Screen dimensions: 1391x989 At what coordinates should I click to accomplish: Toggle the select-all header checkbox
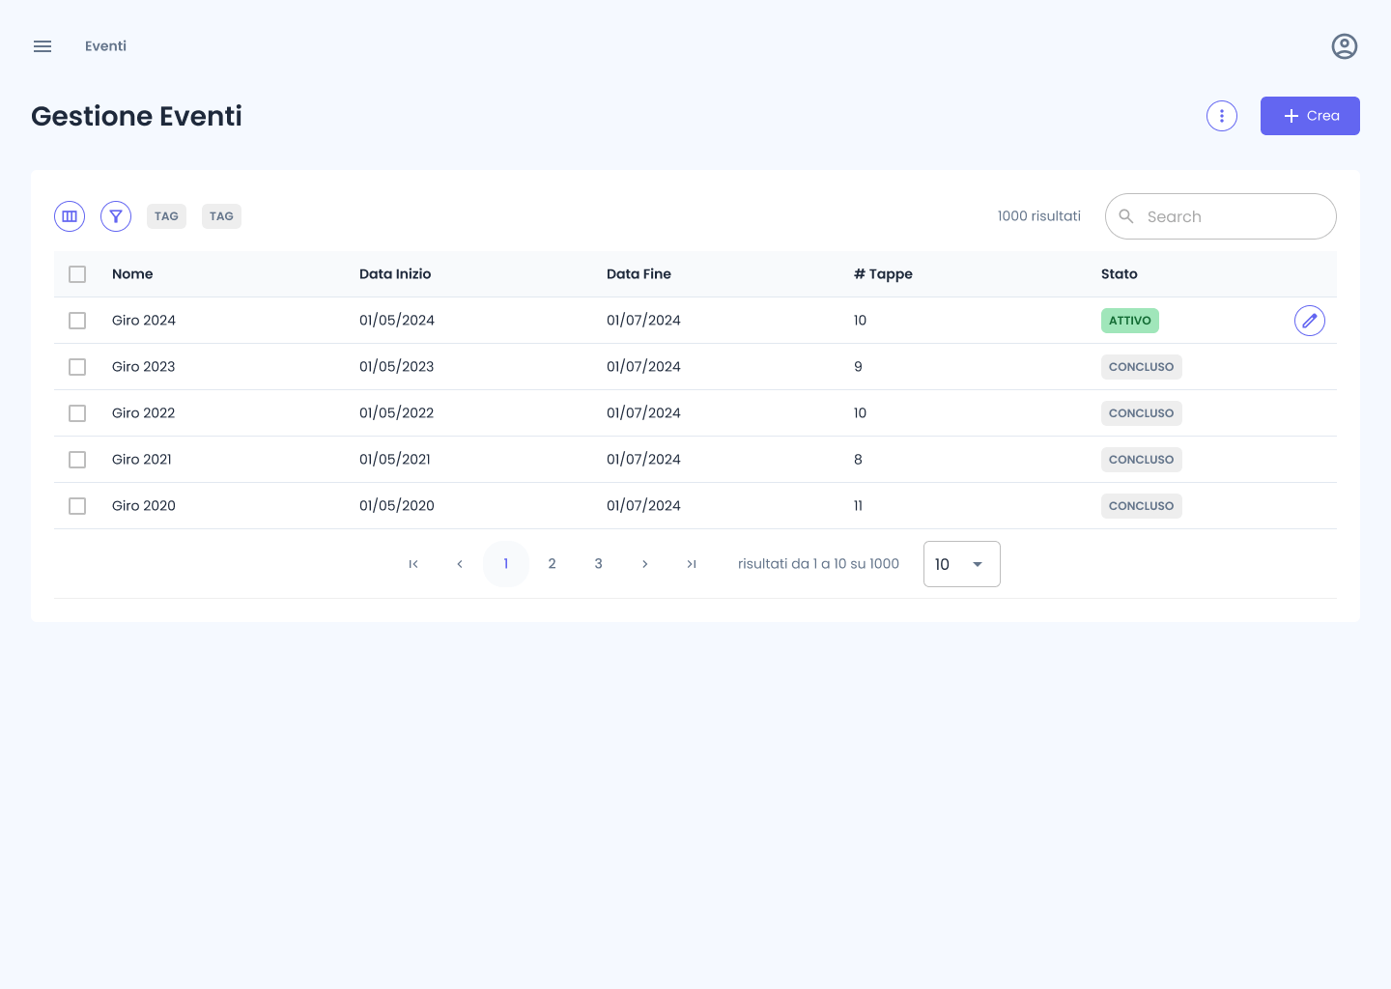coord(77,274)
